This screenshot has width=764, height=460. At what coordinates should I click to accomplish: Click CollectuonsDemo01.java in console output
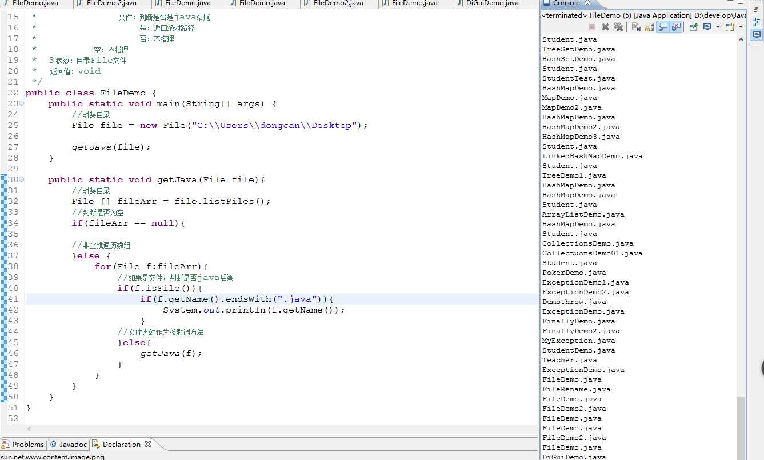[592, 253]
